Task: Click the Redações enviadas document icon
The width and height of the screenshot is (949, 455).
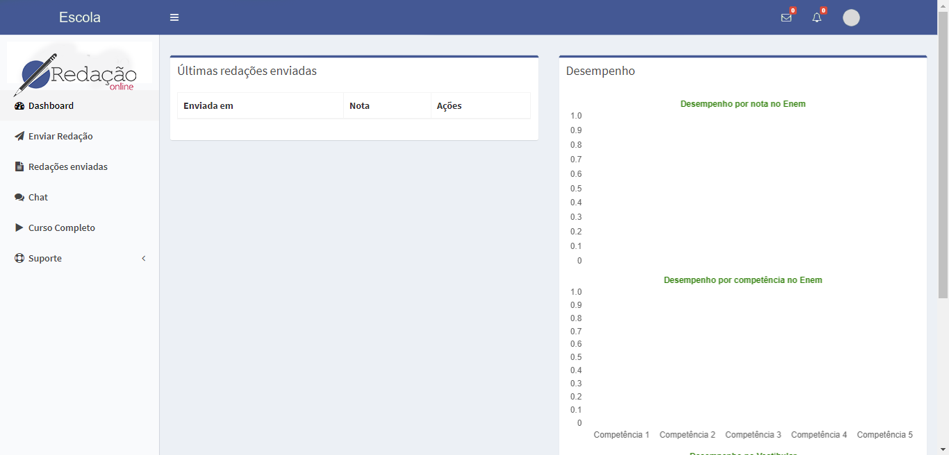Action: click(19, 167)
